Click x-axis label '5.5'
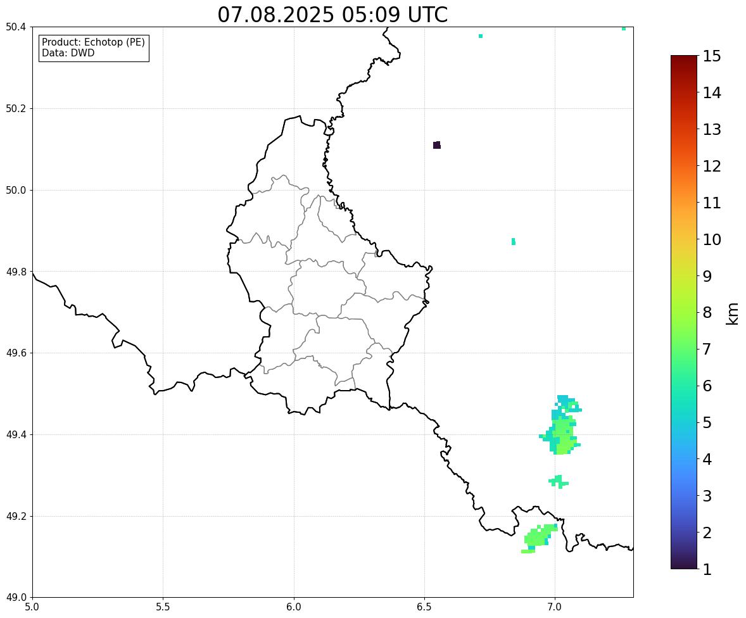The height and width of the screenshot is (618, 746). click(163, 607)
